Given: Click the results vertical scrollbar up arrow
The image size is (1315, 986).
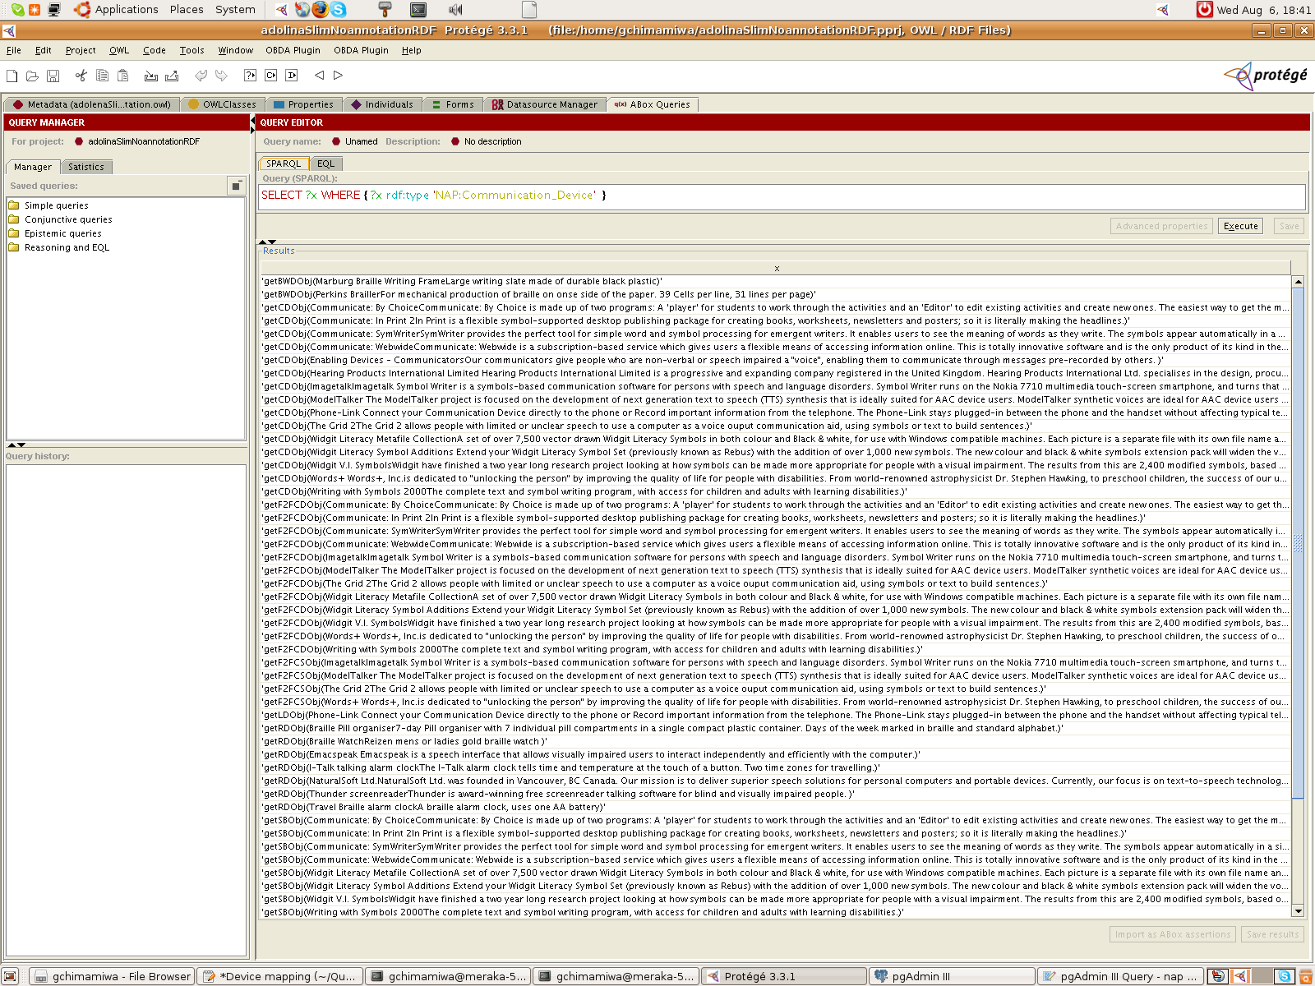Looking at the screenshot, I should [1299, 282].
